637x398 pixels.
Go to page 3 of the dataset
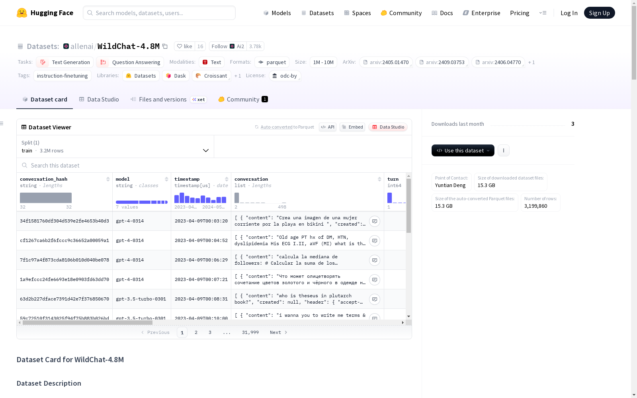pos(210,332)
